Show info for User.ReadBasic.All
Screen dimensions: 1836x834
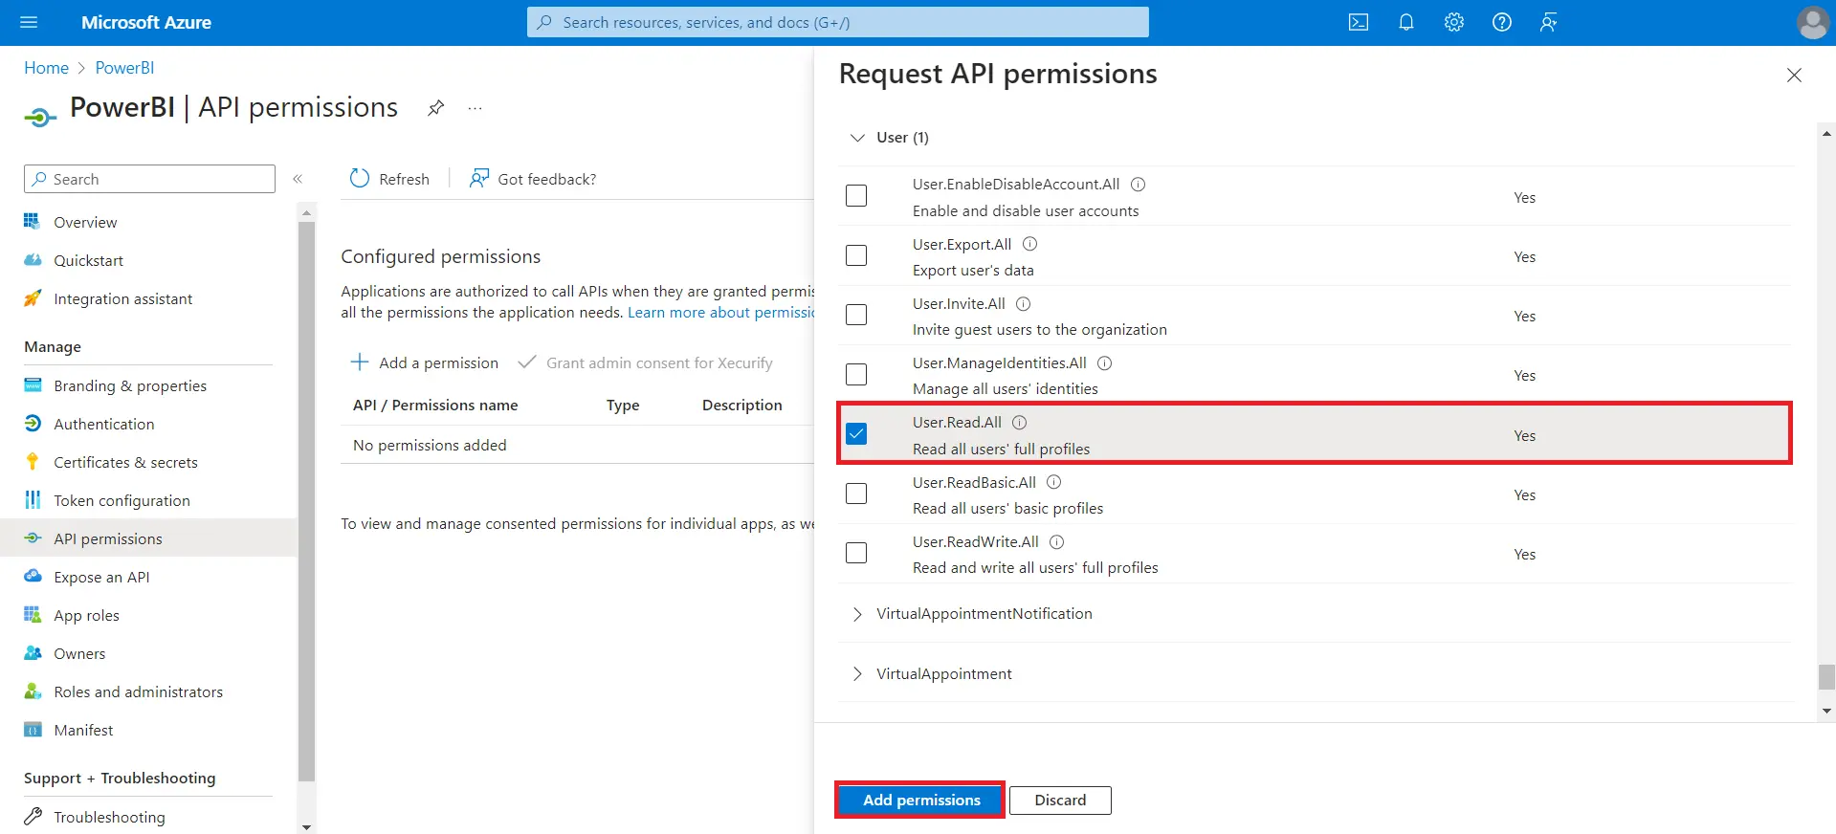[1054, 482]
